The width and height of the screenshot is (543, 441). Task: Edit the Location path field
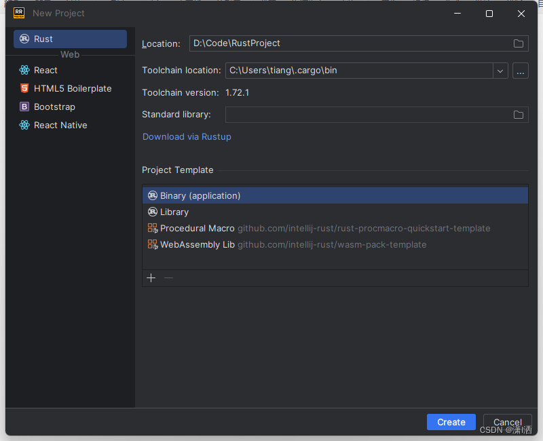(x=359, y=43)
